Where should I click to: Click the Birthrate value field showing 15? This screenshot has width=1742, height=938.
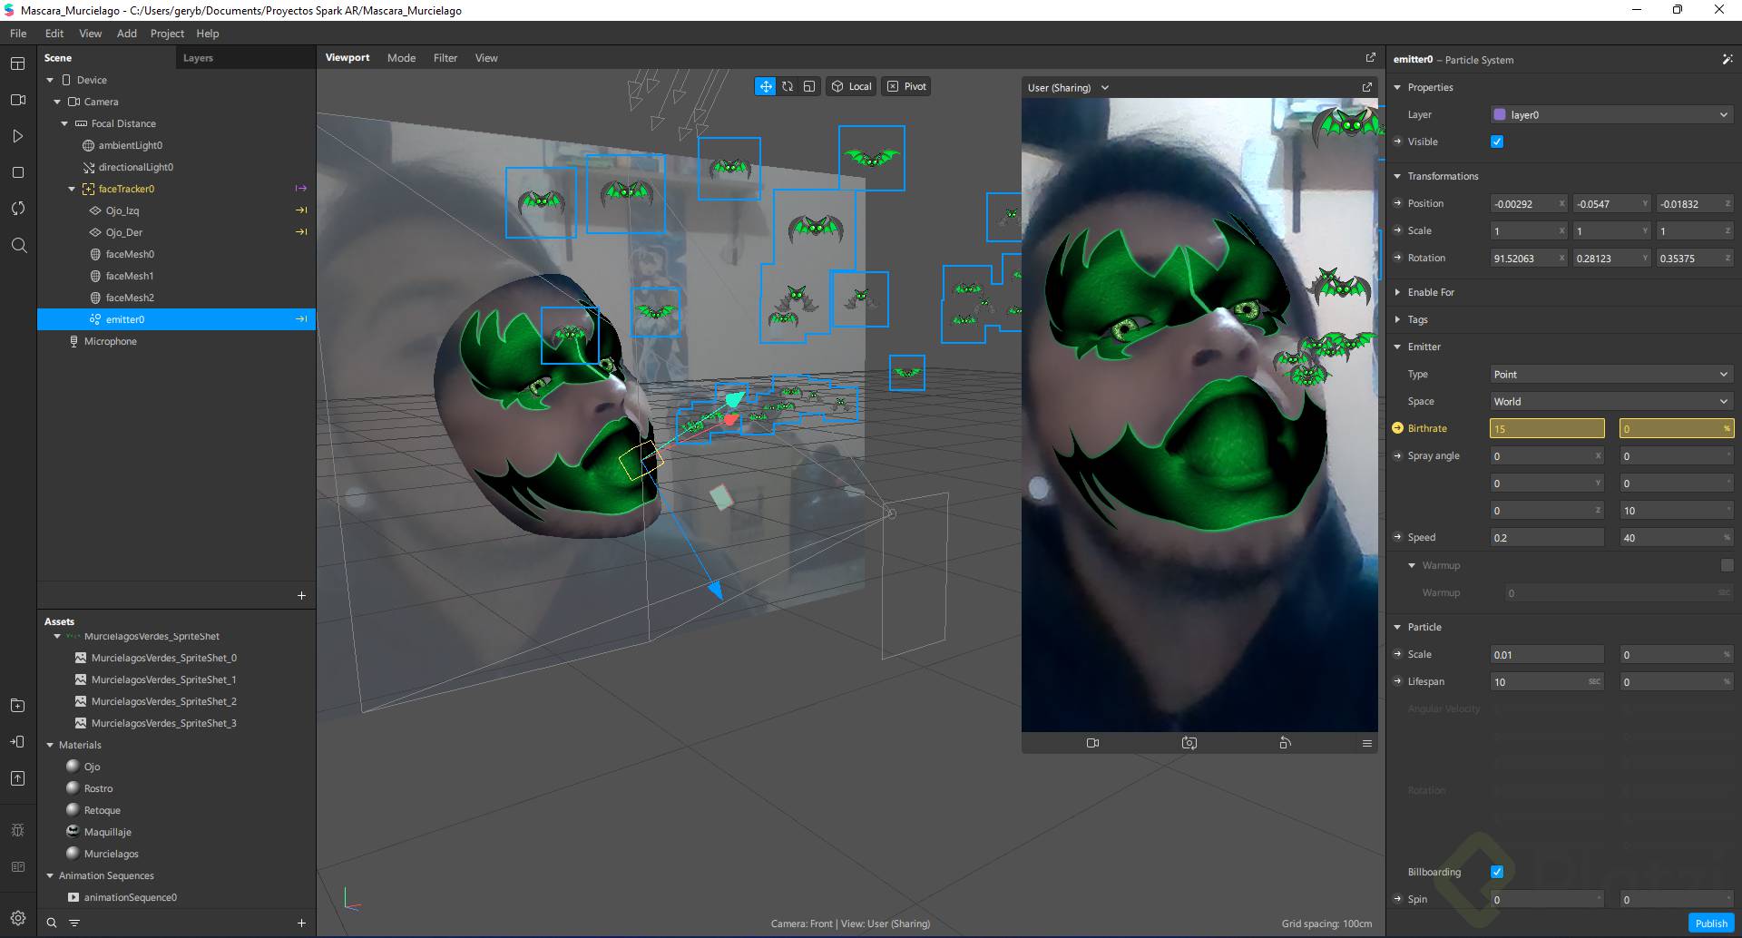[1547, 428]
